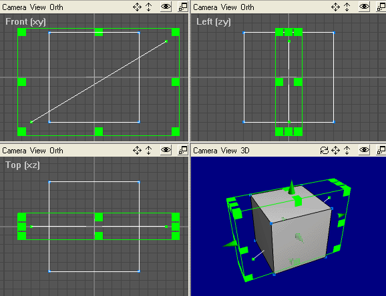The image size is (386, 296).
Task: Click the pan icon in Front view header
Action: tap(137, 7)
